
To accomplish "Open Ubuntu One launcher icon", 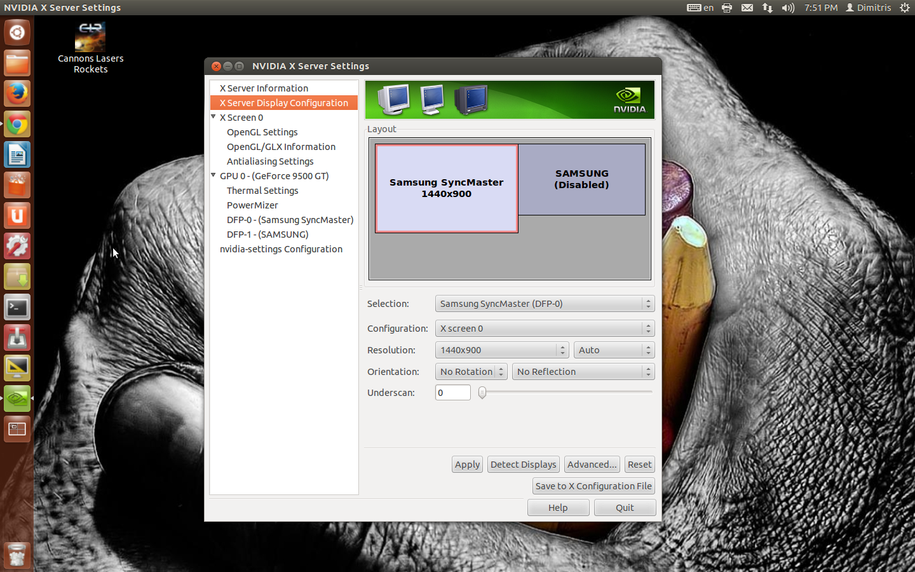I will [x=17, y=215].
